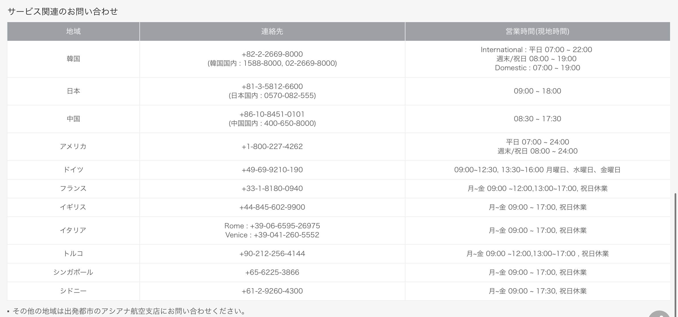Click Singapore phone number +65-6225-3866
The height and width of the screenshot is (317, 678).
click(x=272, y=272)
